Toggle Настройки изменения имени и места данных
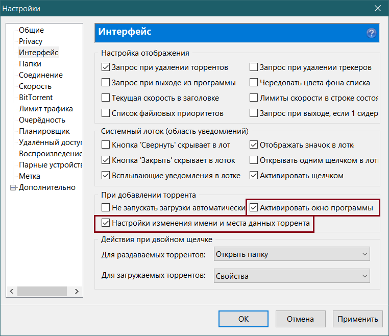 (106, 223)
